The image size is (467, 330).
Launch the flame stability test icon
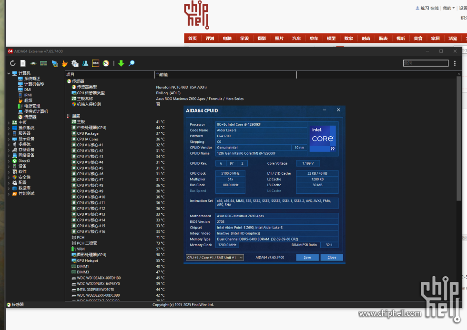click(x=64, y=63)
